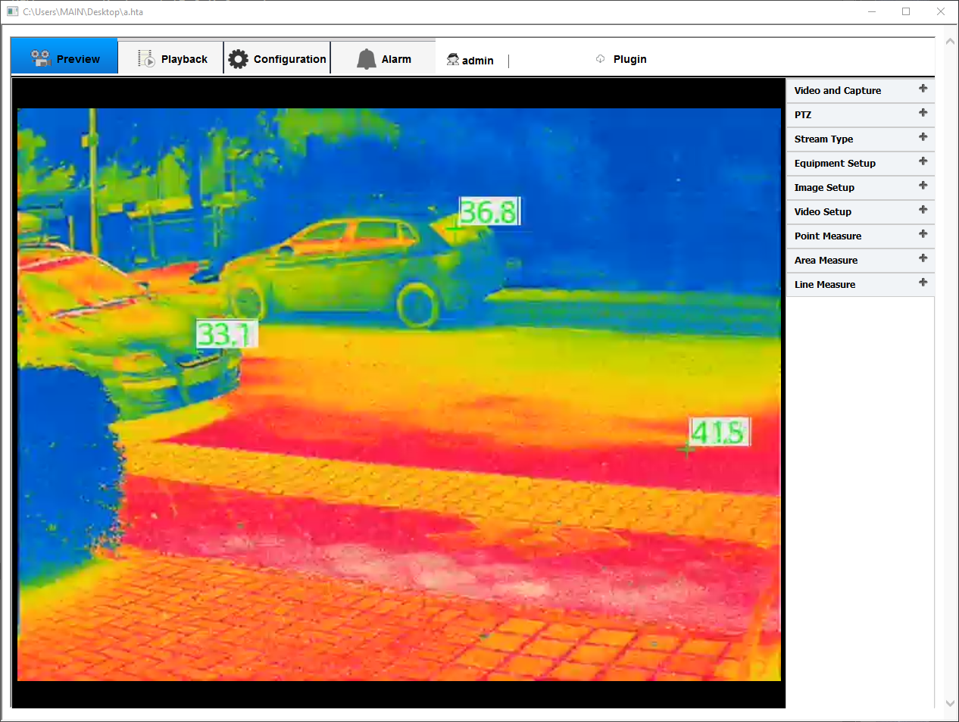Select the Image Setup label
This screenshot has width=959, height=722.
pyautogui.click(x=824, y=187)
